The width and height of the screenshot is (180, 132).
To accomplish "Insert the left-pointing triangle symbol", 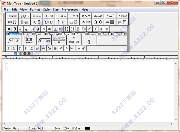I will click(61, 48).
